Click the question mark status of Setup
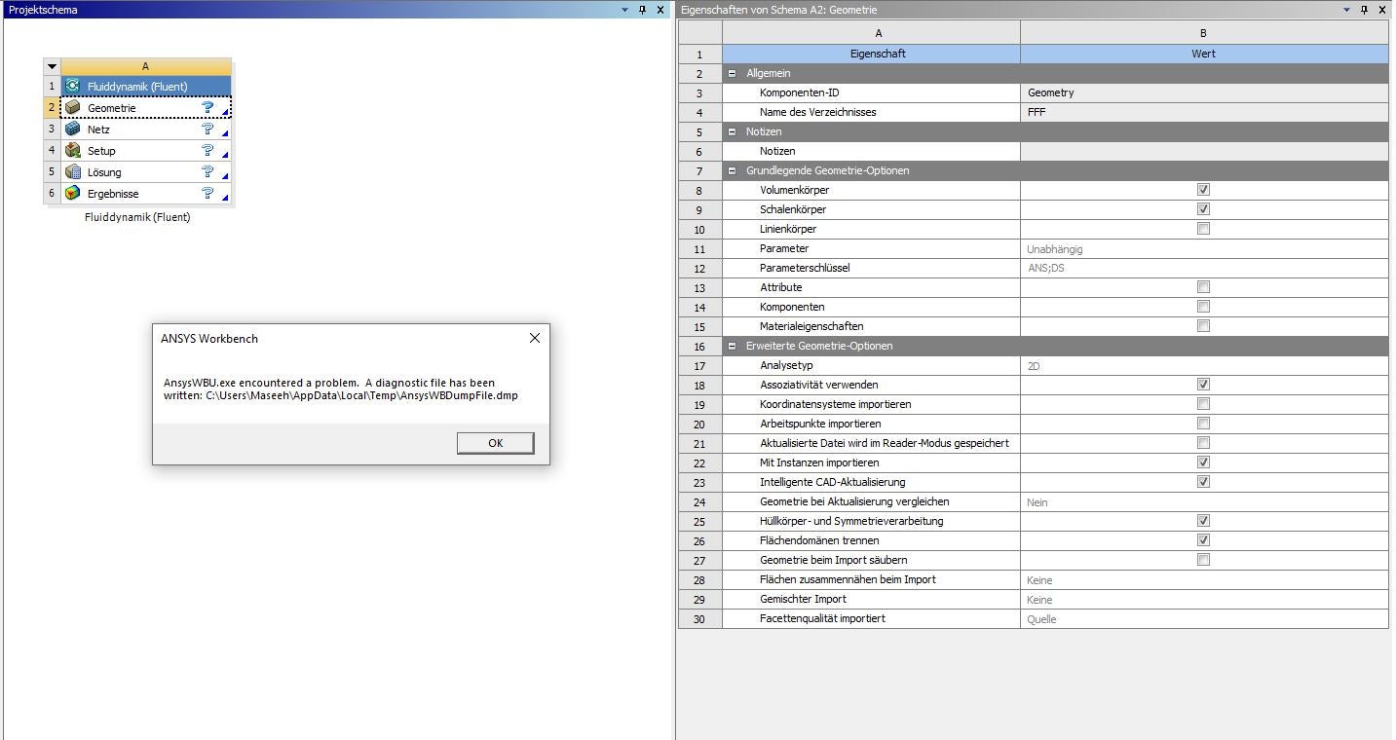Viewport: 1396px width, 740px height. [208, 151]
